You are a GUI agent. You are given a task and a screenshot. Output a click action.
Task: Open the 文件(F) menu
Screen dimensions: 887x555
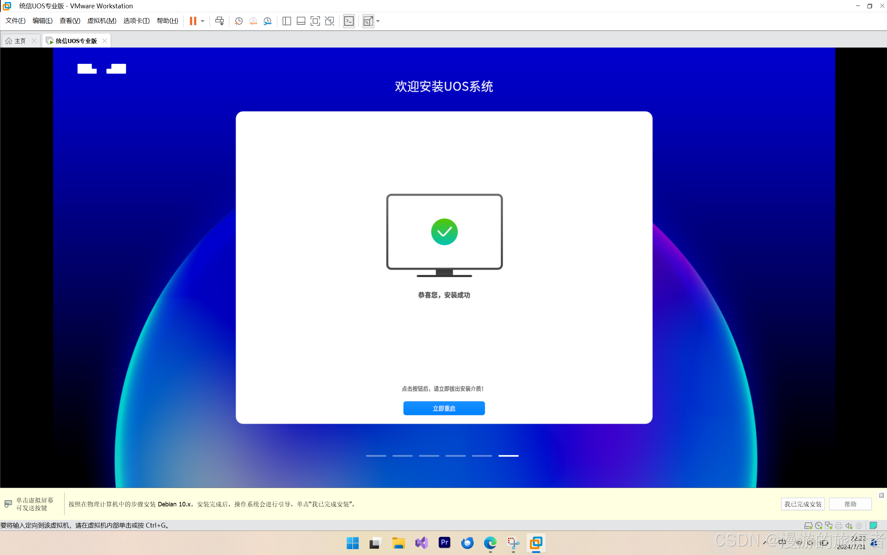point(15,20)
